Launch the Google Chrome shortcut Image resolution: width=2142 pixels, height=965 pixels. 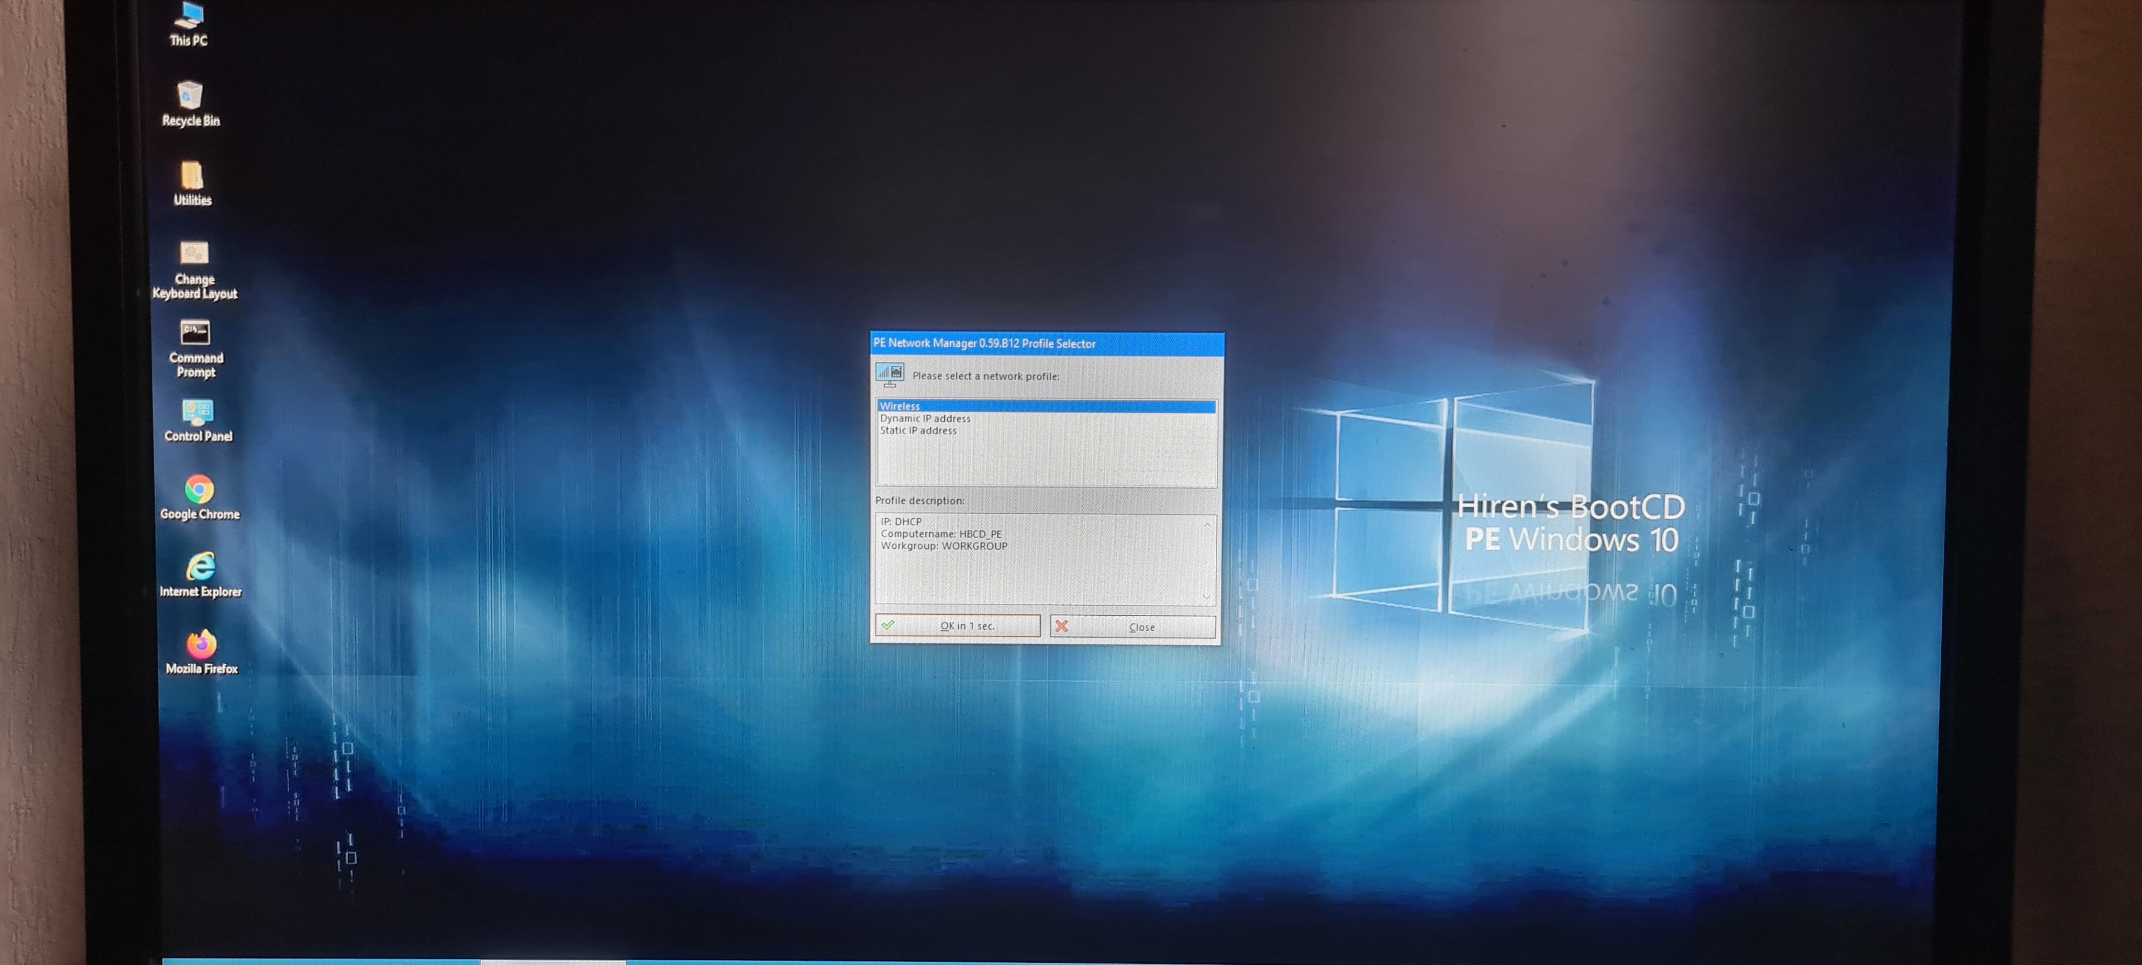pyautogui.click(x=200, y=498)
